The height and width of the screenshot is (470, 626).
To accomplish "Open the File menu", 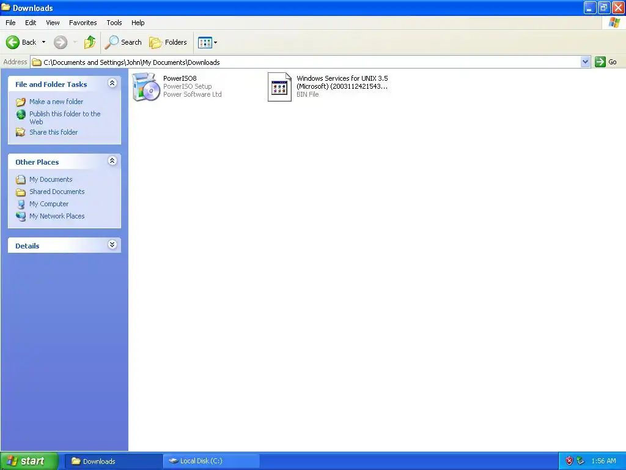I will coord(10,23).
